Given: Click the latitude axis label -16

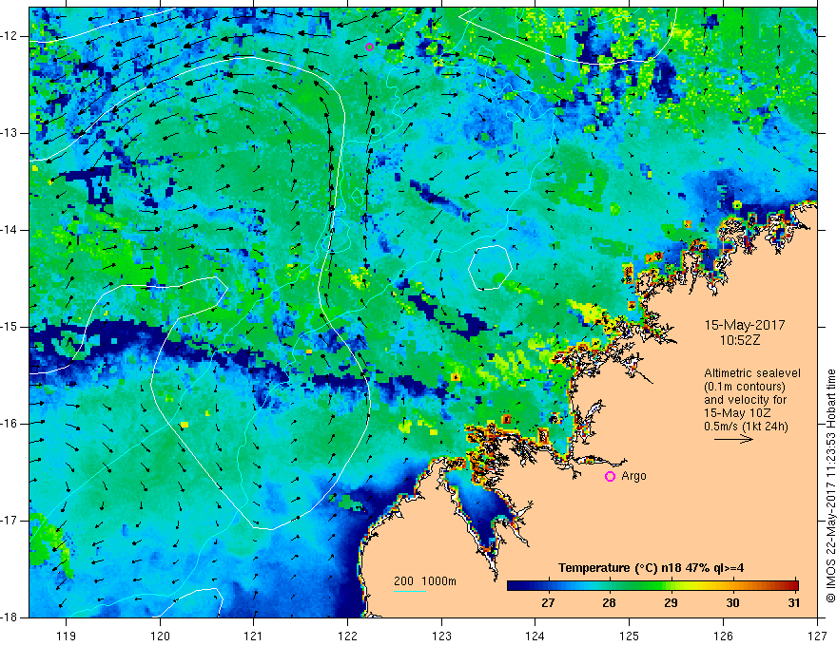Looking at the screenshot, I should pos(10,424).
